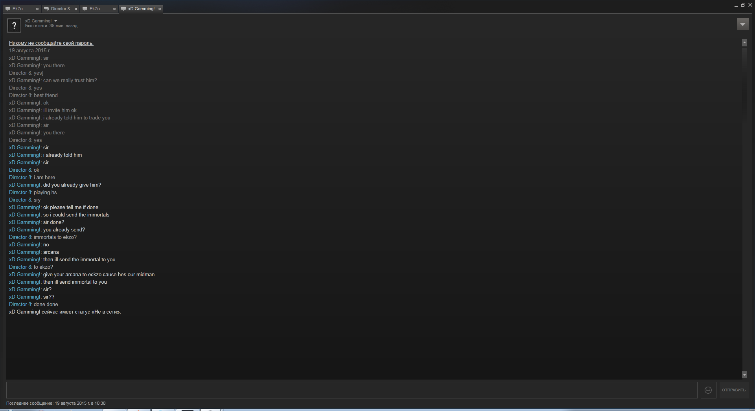Click the scrollbar up arrow
The width and height of the screenshot is (755, 411).
[x=744, y=42]
